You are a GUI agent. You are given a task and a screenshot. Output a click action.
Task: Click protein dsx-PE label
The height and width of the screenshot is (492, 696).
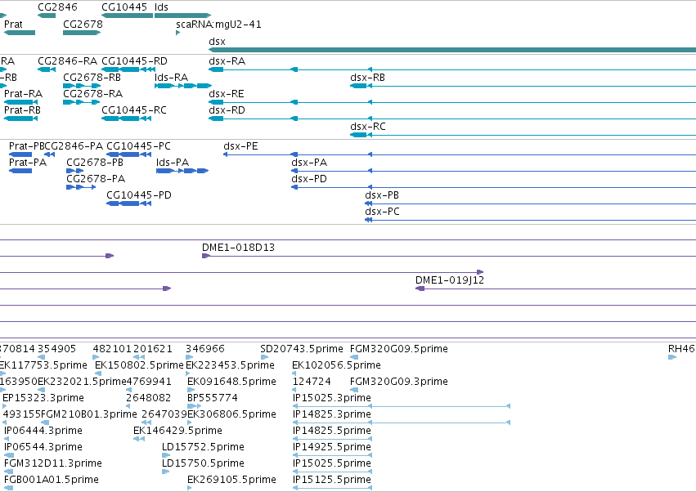tap(240, 146)
